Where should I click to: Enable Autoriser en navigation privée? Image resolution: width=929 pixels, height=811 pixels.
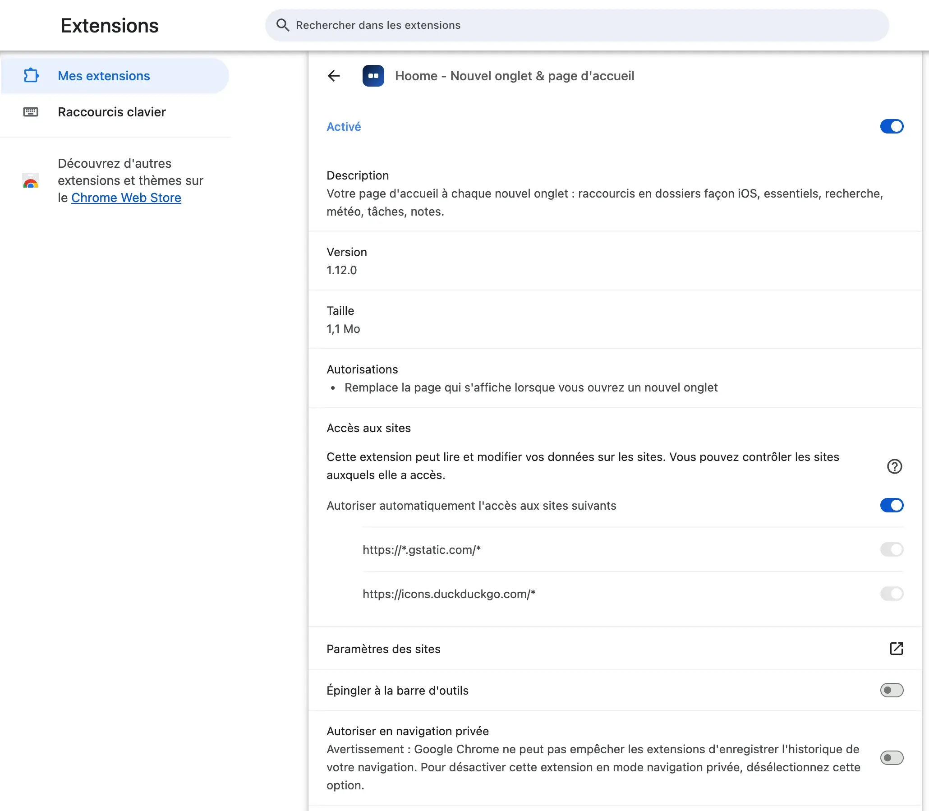tap(892, 758)
